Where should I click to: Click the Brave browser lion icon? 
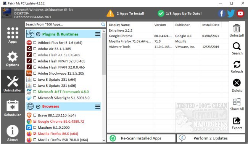29,115
